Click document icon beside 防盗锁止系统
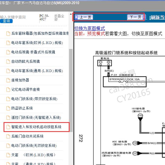Viewport: 165px width, 165px height. click(8, 108)
